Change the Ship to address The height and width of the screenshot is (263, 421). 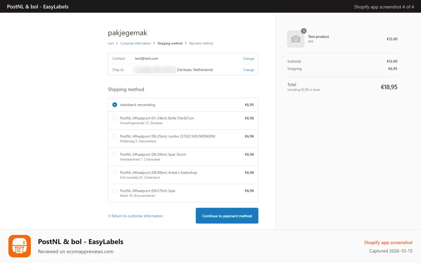coord(248,70)
